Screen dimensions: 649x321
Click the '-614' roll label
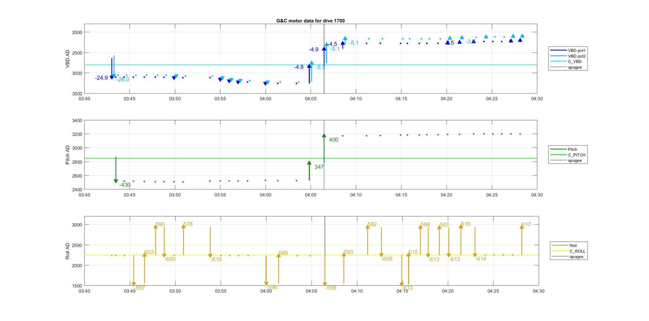(481, 259)
